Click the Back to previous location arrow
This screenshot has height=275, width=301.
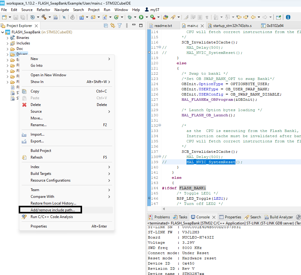(253, 17)
